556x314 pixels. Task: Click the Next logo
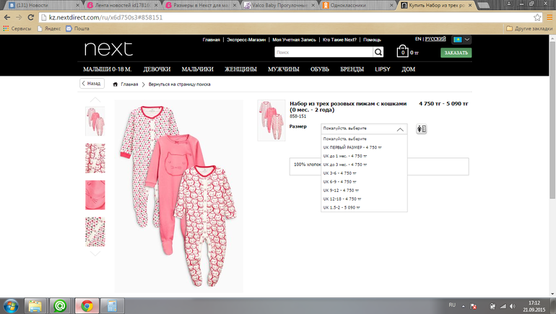[x=108, y=49]
